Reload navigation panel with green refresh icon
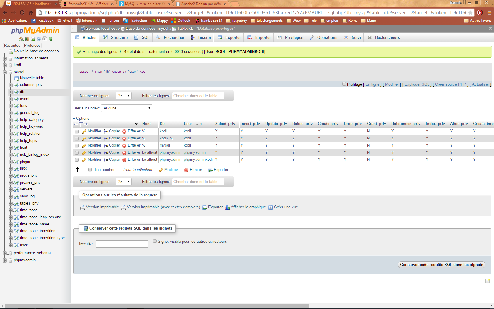The width and height of the screenshot is (494, 309). tap(51, 39)
